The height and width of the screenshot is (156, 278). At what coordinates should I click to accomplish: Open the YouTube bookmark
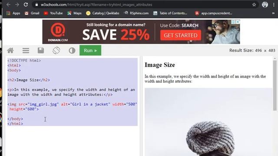click(x=53, y=13)
